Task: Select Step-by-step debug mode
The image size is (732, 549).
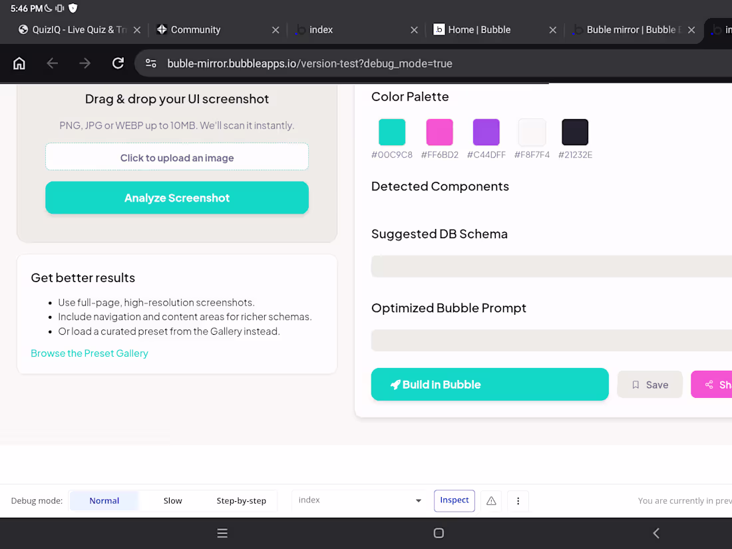Action: pyautogui.click(x=242, y=501)
